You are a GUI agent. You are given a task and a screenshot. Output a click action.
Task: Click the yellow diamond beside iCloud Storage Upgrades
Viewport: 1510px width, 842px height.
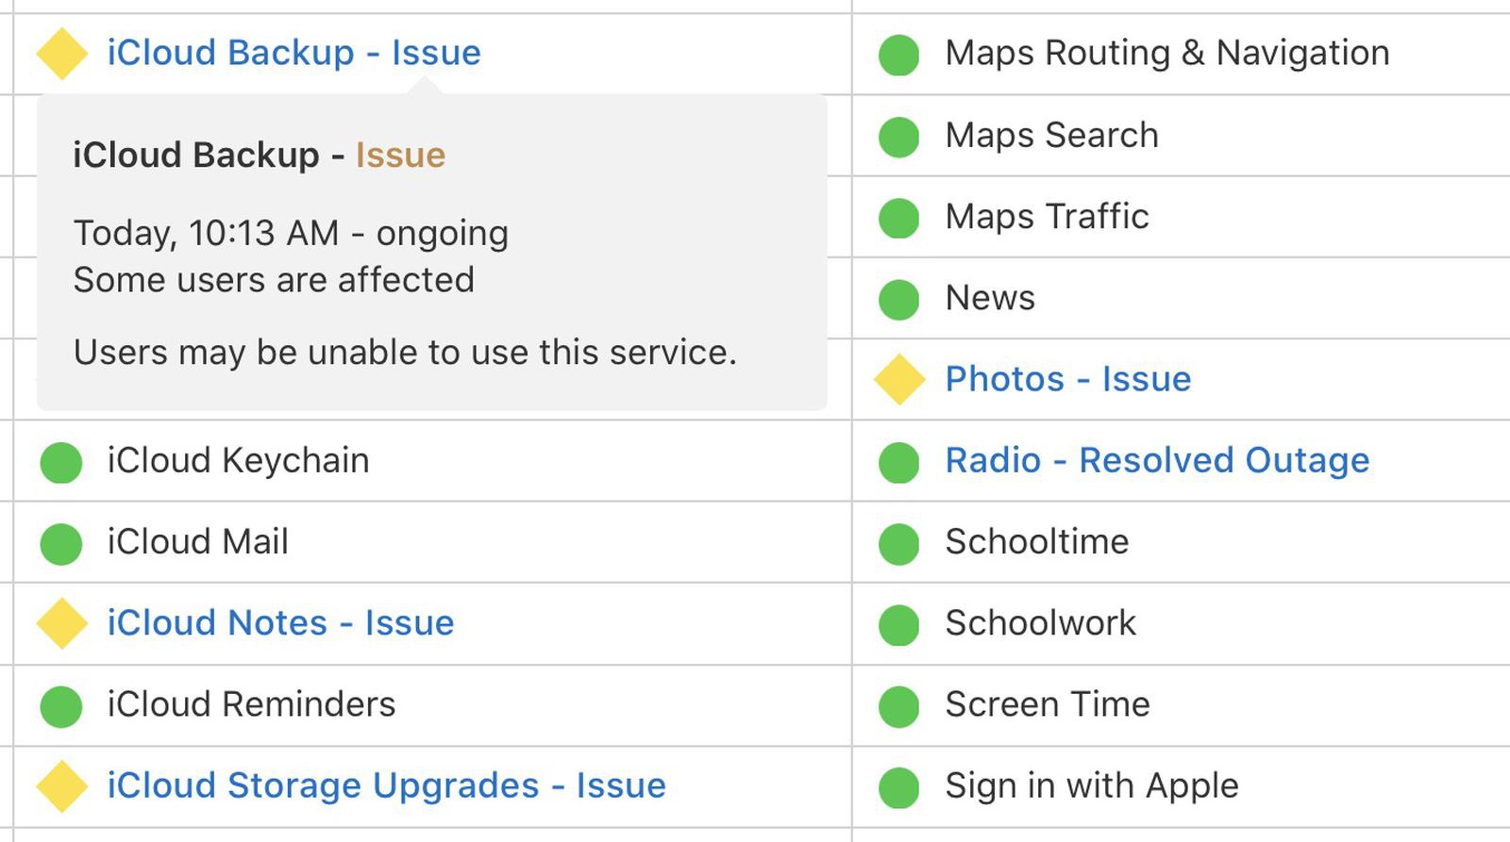tap(62, 786)
